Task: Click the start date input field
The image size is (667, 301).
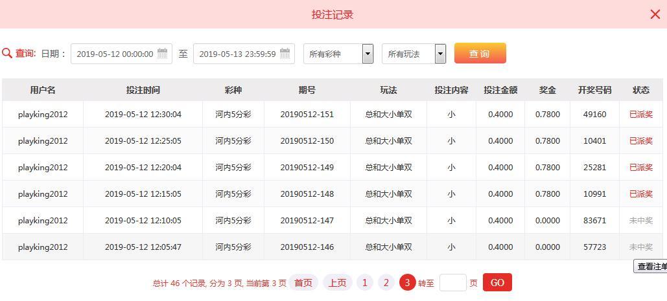Action: pos(115,54)
